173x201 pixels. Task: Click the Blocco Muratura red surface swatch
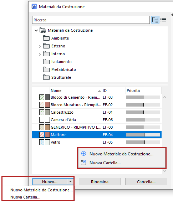47,105
